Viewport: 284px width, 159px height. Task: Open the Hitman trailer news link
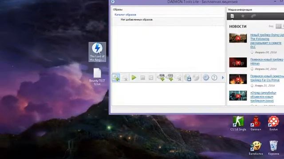tap(267, 61)
